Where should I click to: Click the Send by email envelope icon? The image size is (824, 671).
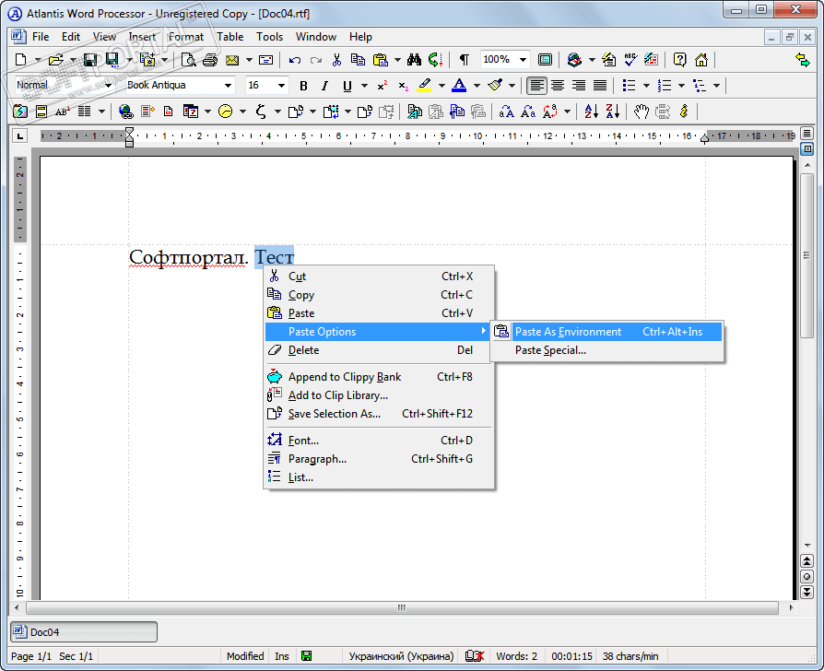(x=232, y=60)
